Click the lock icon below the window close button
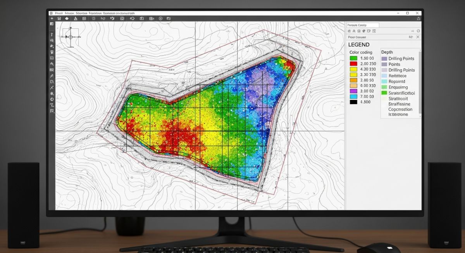The width and height of the screenshot is (465, 253). click(x=418, y=19)
